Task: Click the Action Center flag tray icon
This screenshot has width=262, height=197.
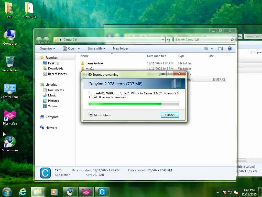Action: pos(224,192)
